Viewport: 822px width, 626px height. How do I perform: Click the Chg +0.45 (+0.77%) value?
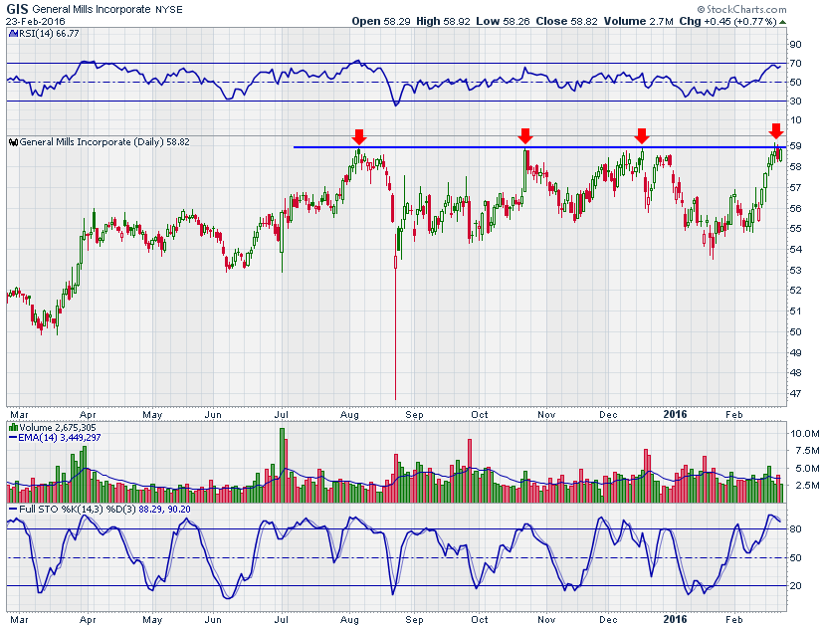(x=727, y=22)
